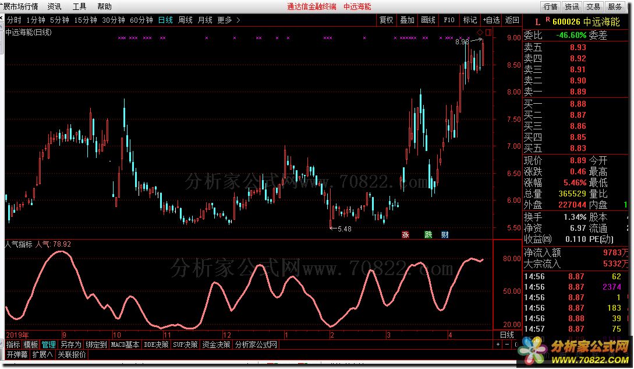This screenshot has height=369, width=634.
Task: Open the 帮助 menu
Action: pos(104,6)
